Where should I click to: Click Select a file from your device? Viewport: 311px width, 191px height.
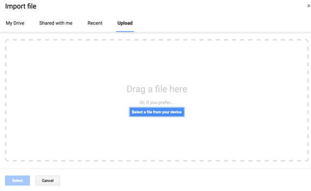coord(156,112)
